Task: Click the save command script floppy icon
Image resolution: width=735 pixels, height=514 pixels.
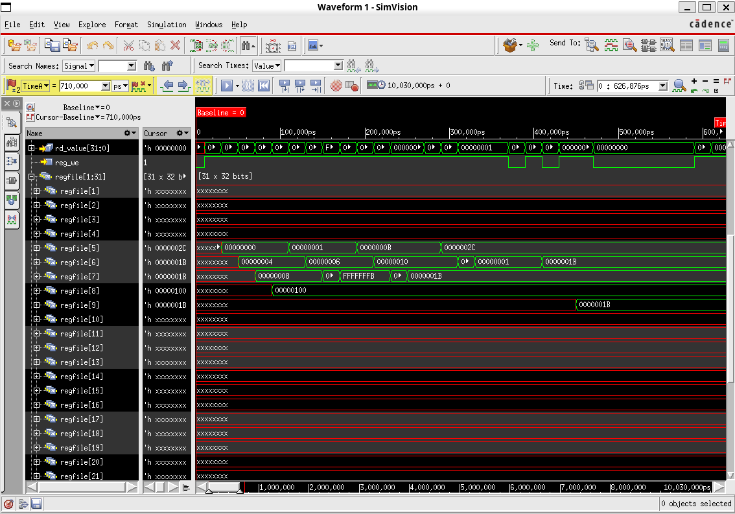Action: coord(52,45)
